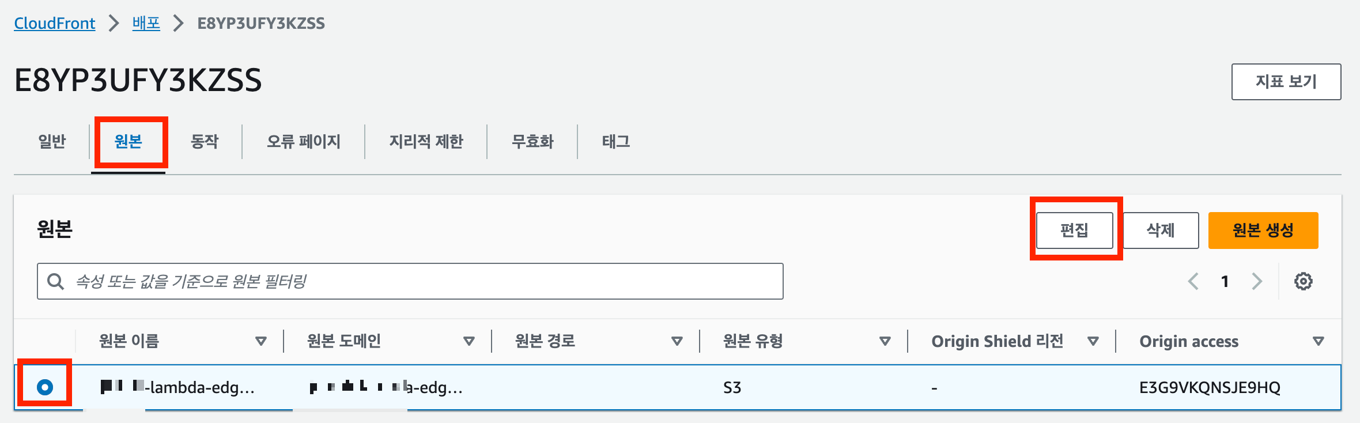Sort by 원본 도메인 column arrow
This screenshot has height=423, width=1360.
[x=469, y=341]
